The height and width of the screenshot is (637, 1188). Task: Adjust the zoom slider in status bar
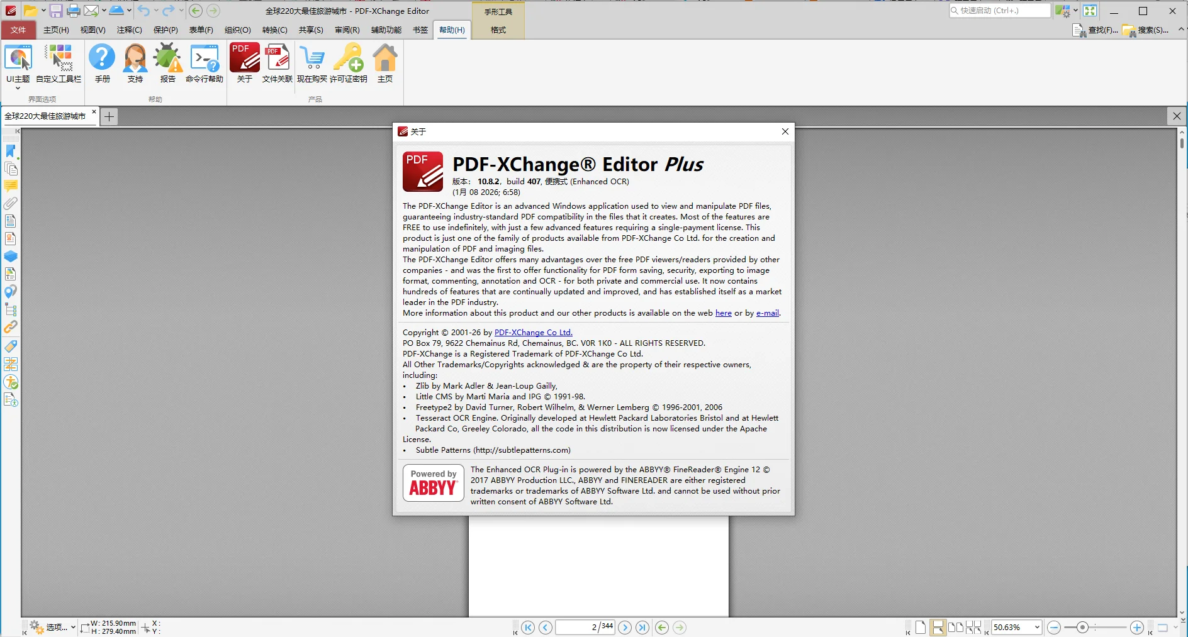pyautogui.click(x=1082, y=627)
